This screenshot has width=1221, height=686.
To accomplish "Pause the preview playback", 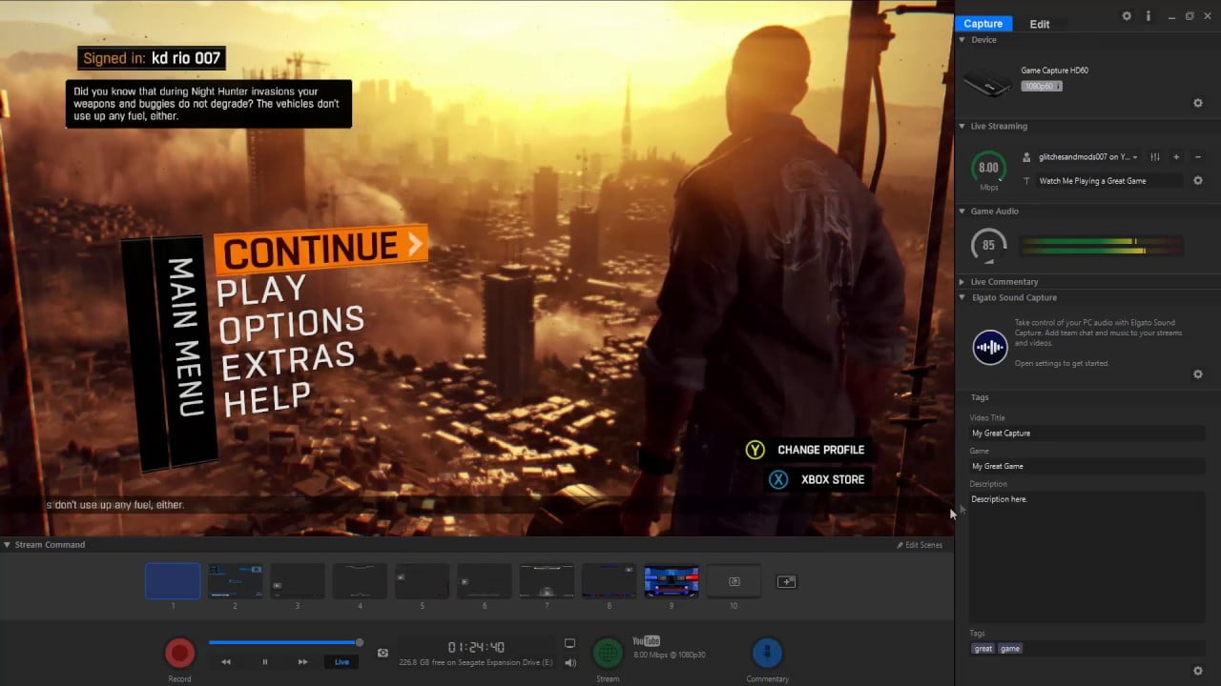I will (x=265, y=661).
